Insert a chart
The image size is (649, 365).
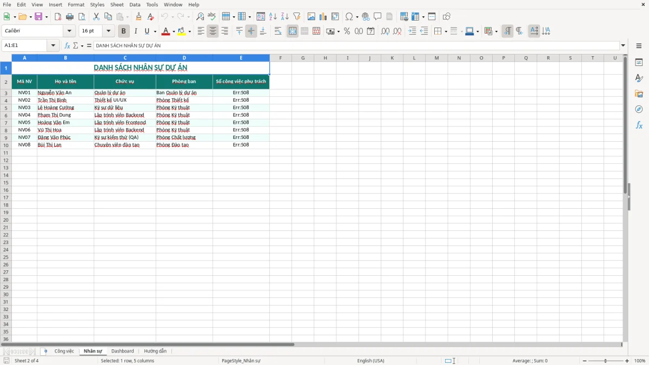[323, 17]
